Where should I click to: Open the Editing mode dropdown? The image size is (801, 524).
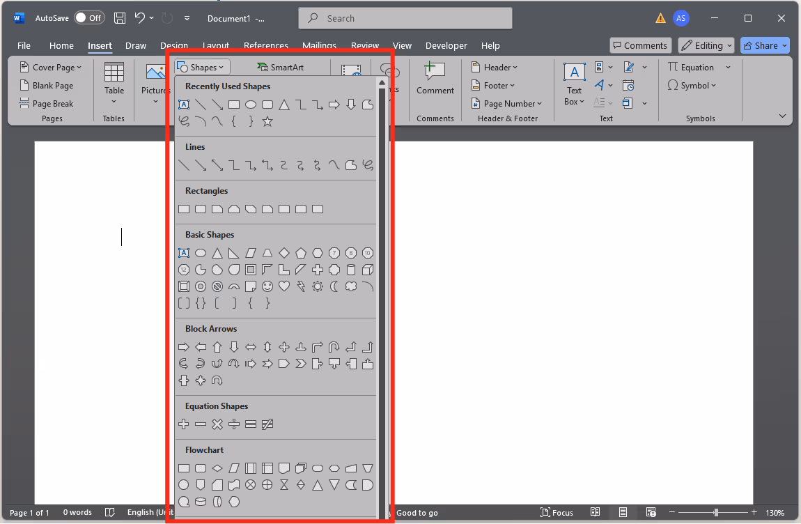[x=706, y=46]
